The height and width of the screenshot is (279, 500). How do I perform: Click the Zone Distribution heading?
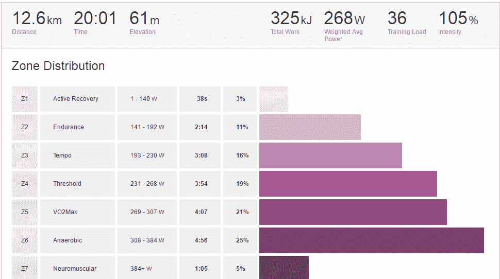58,66
